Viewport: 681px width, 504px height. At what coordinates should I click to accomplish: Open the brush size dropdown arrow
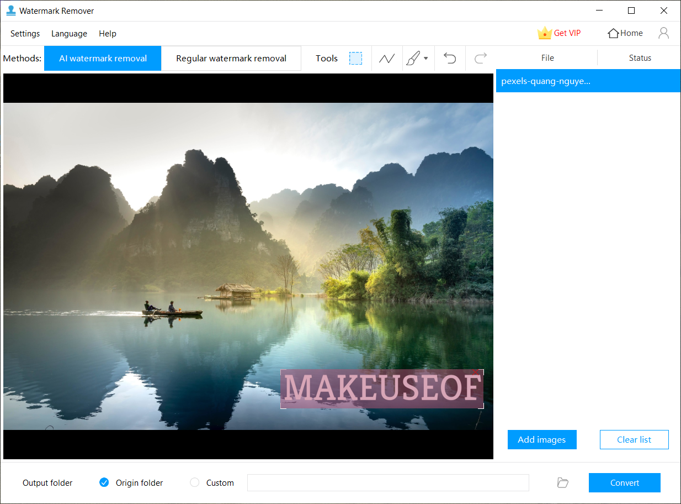[x=425, y=58]
